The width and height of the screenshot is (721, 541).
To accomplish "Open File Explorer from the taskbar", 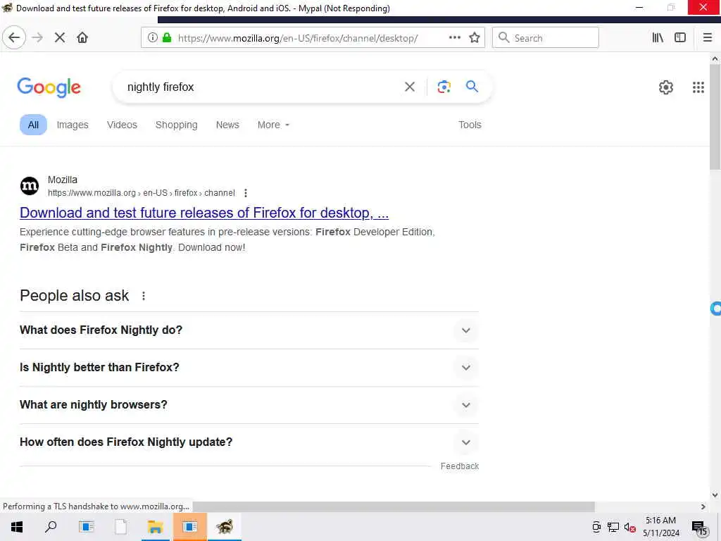I will [x=156, y=527].
